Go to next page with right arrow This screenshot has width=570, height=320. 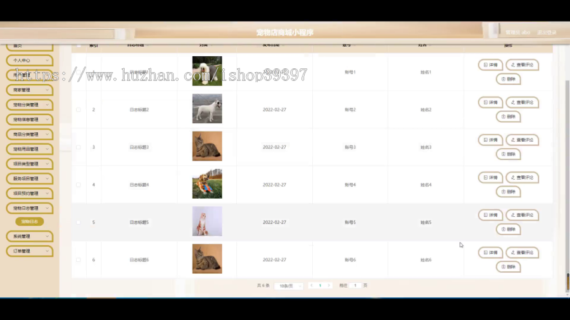[x=329, y=285]
